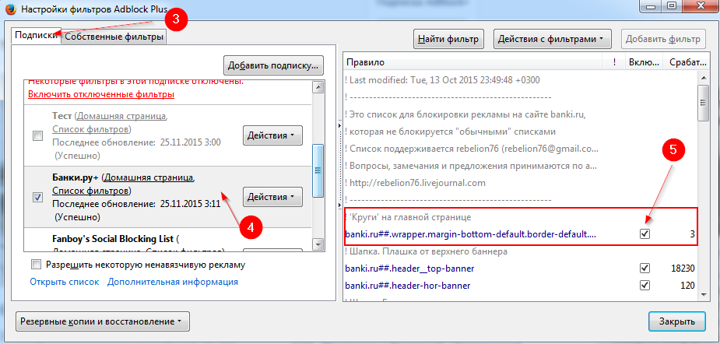Viewport: 720px width, 344px height.
Task: Enable the Тест subscription checkbox
Action: [38, 135]
